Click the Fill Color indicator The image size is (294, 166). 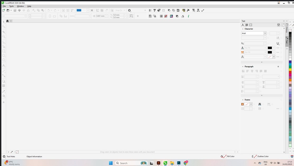(227, 156)
